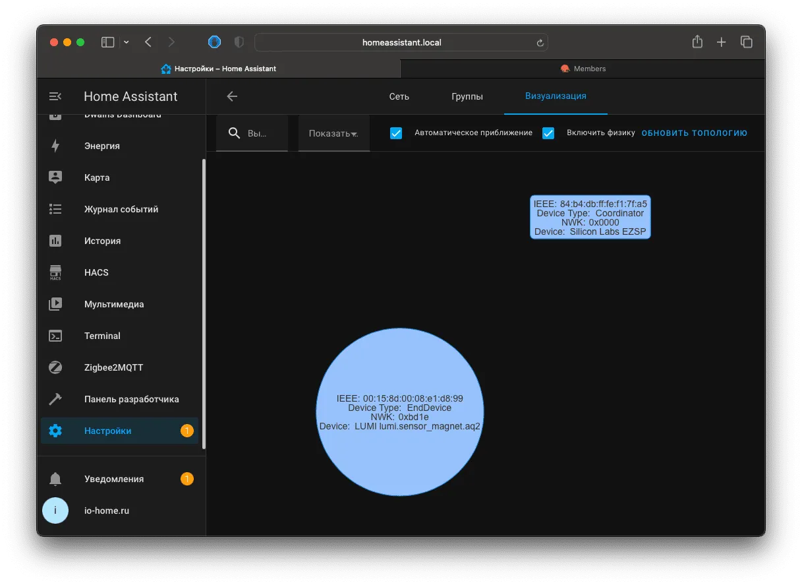Open the HACS store icon

[x=55, y=272]
